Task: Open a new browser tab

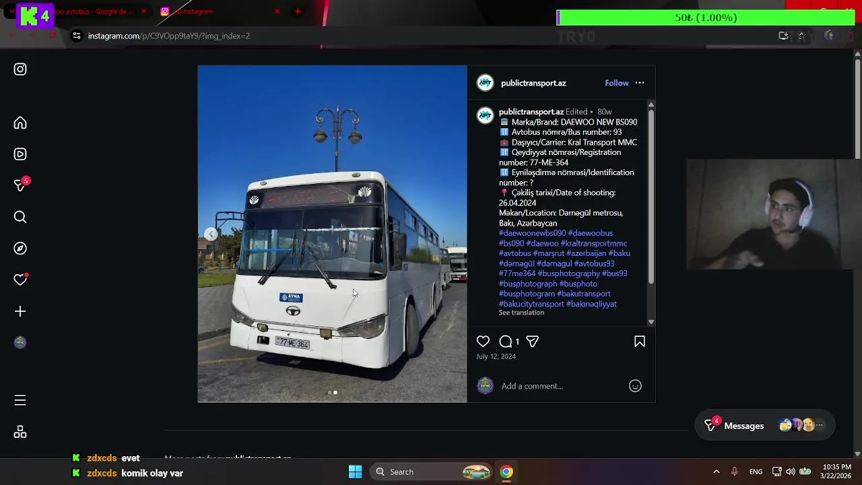Action: tap(298, 11)
